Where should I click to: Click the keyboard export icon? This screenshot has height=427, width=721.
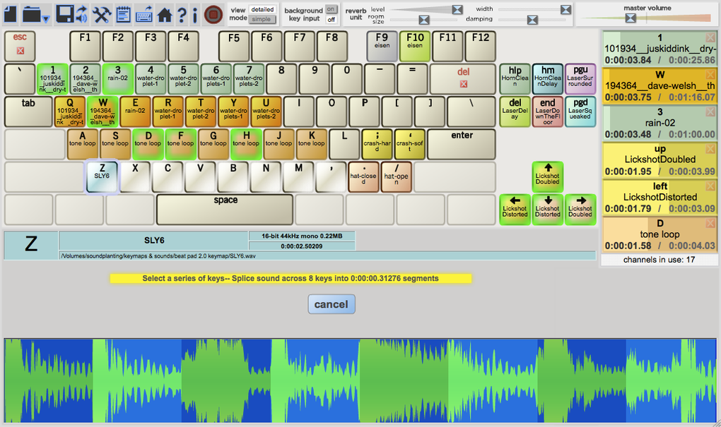tap(143, 14)
